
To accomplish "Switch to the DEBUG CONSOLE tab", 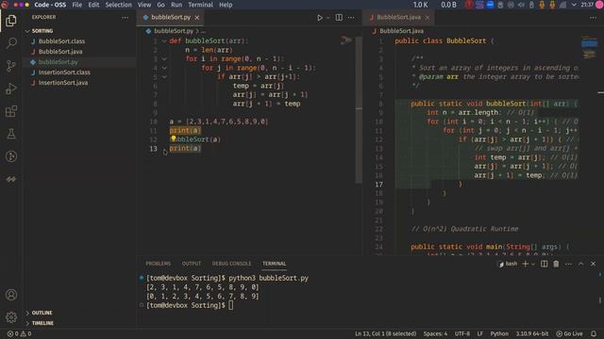I will click(231, 264).
